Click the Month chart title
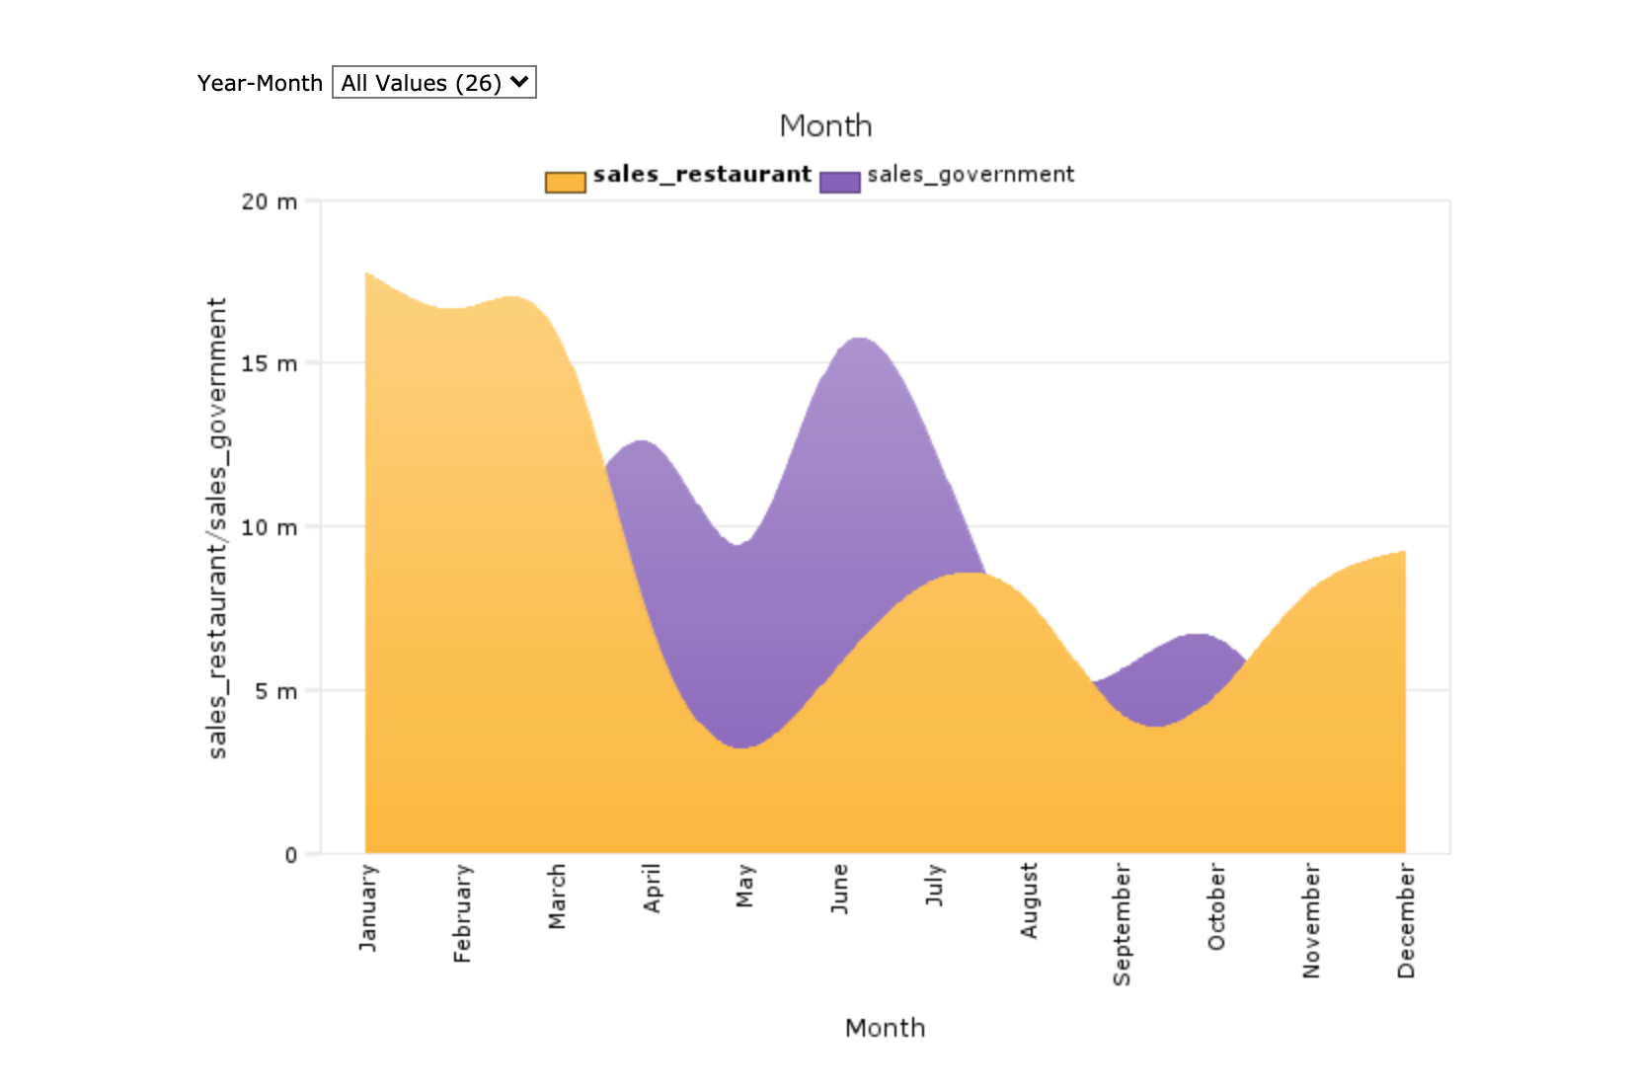Viewport: 1631px width, 1092px height. click(825, 125)
